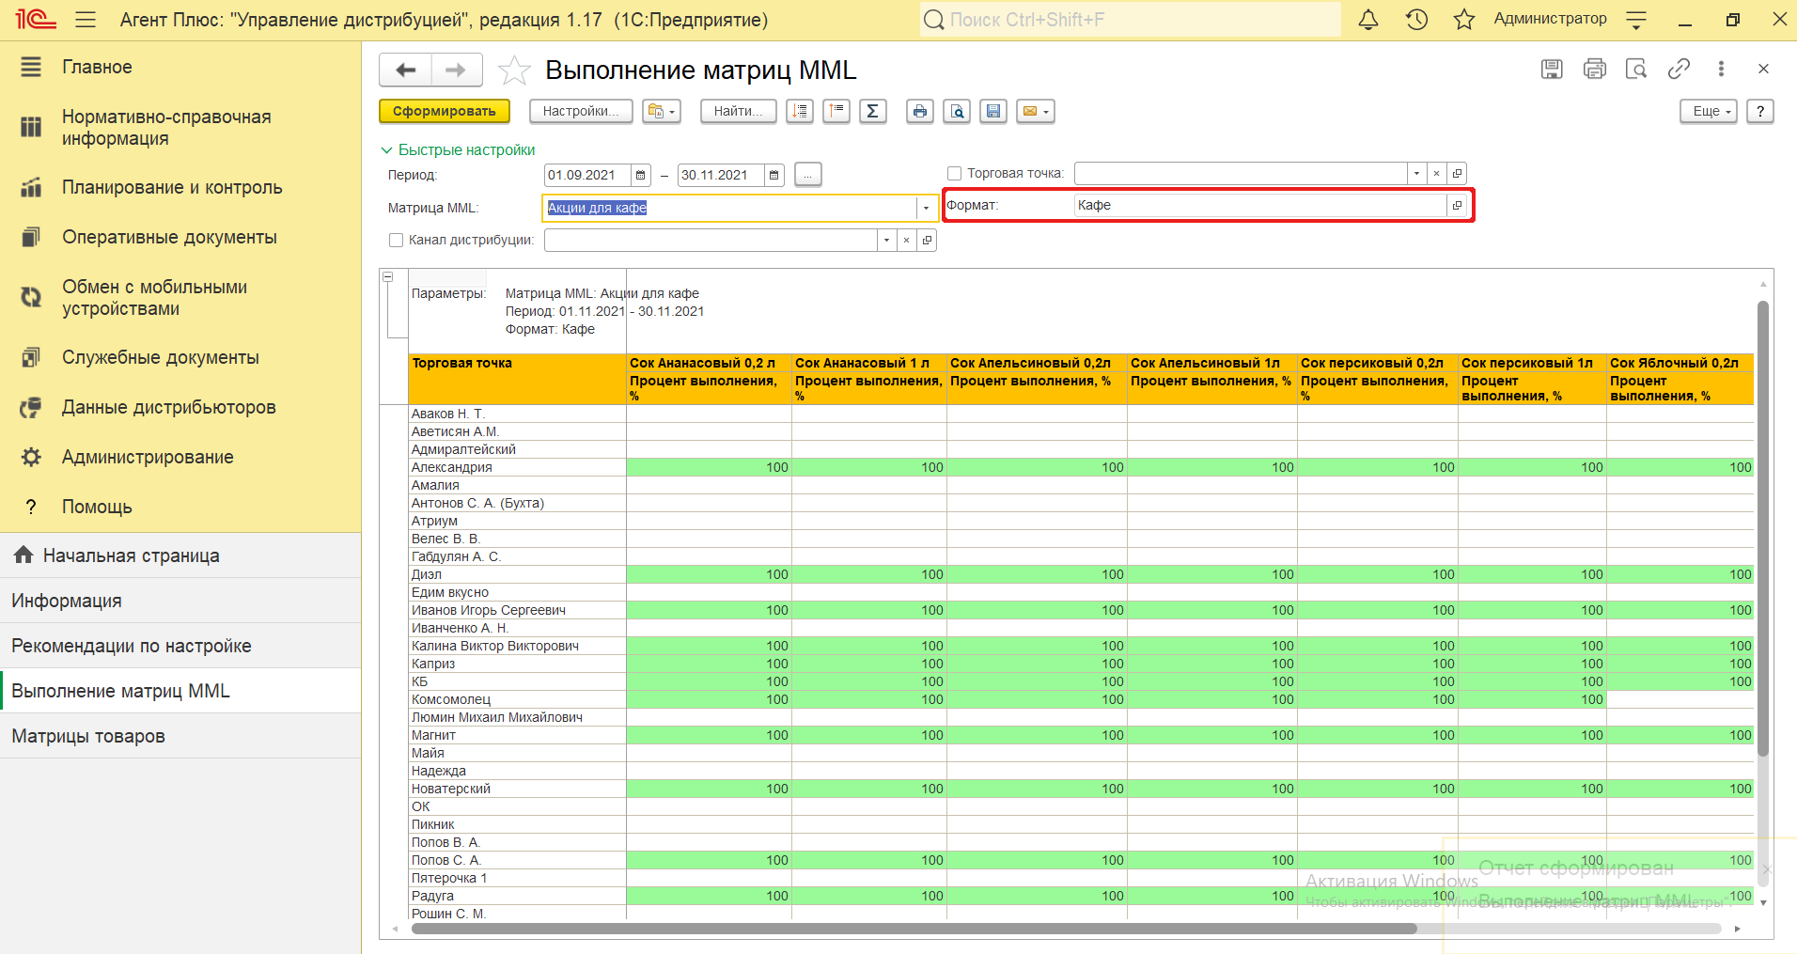Image resolution: width=1797 pixels, height=954 pixels.
Task: Open the Еще dropdown menu
Action: pyautogui.click(x=1709, y=111)
